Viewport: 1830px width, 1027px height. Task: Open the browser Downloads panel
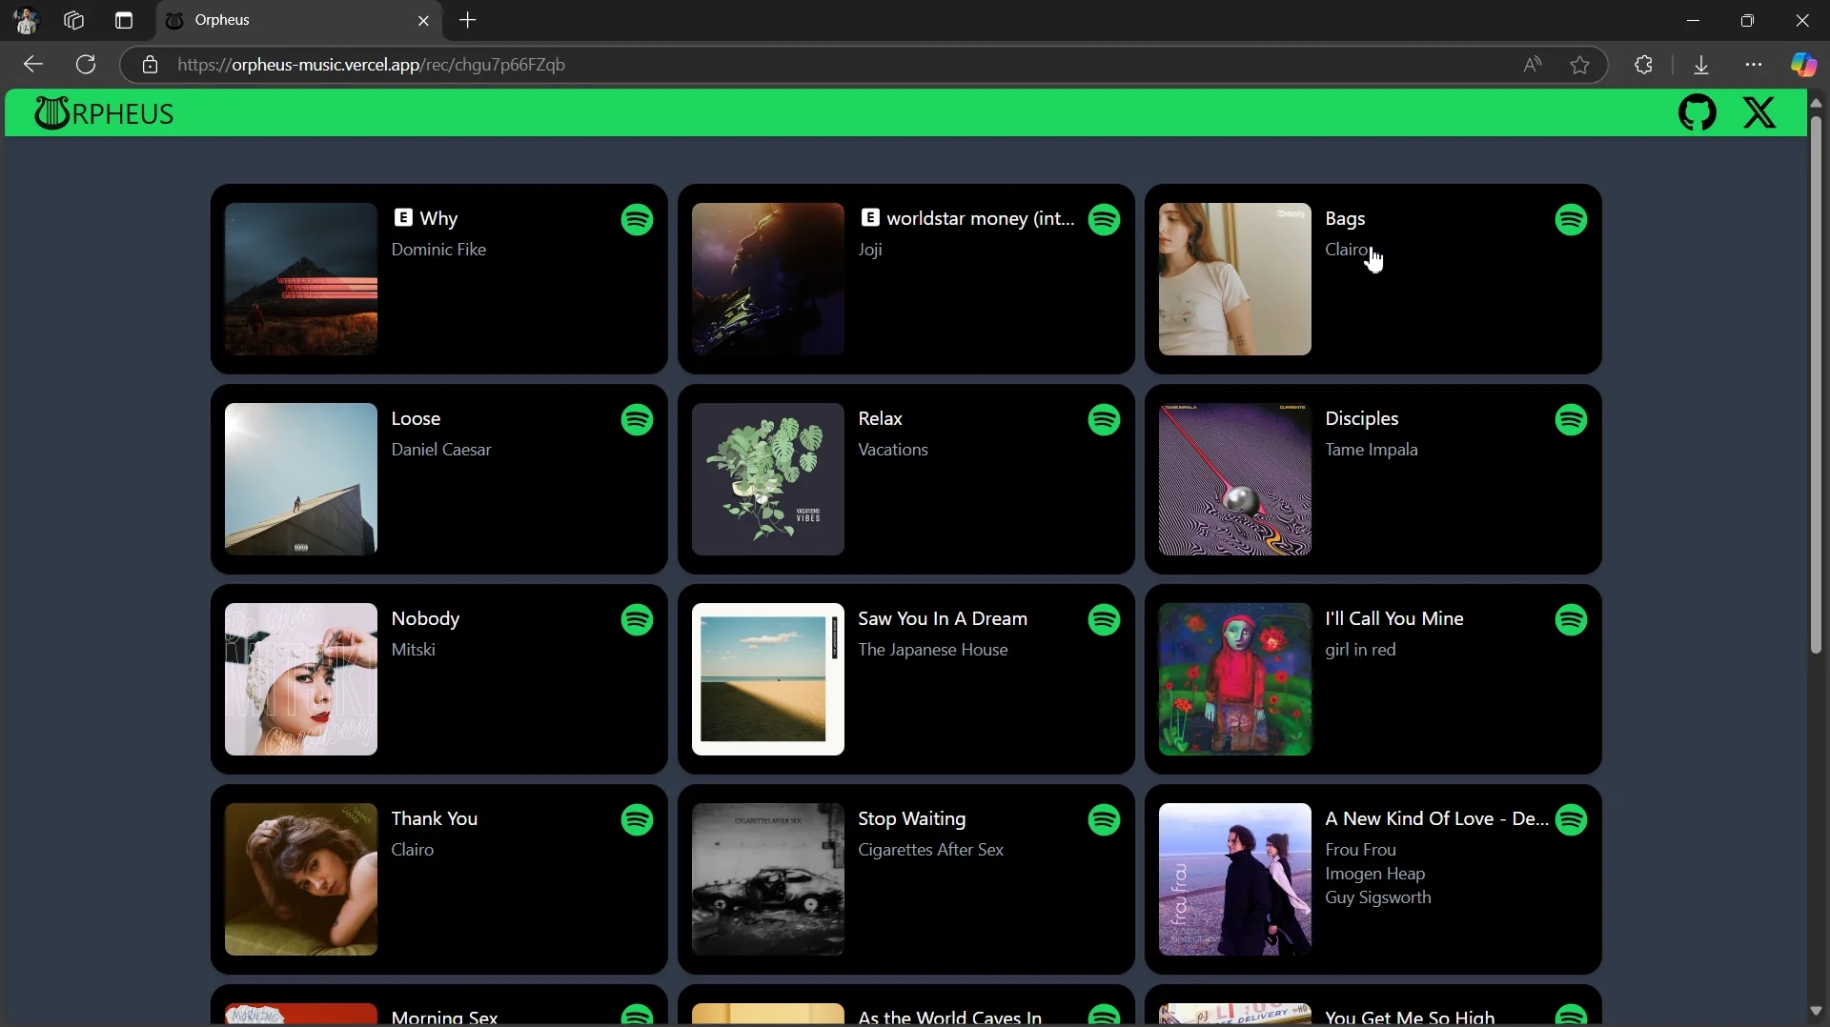coord(1702,64)
